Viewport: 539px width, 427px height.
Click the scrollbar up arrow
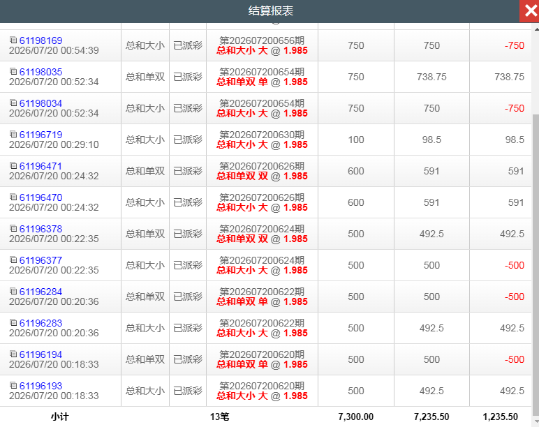tap(536, 29)
